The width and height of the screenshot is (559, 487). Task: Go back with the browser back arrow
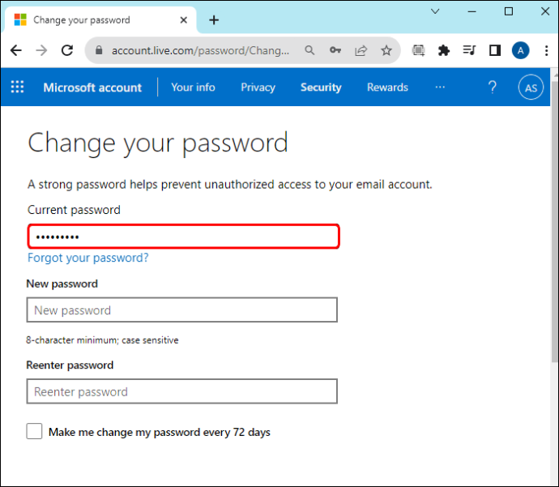coord(16,50)
